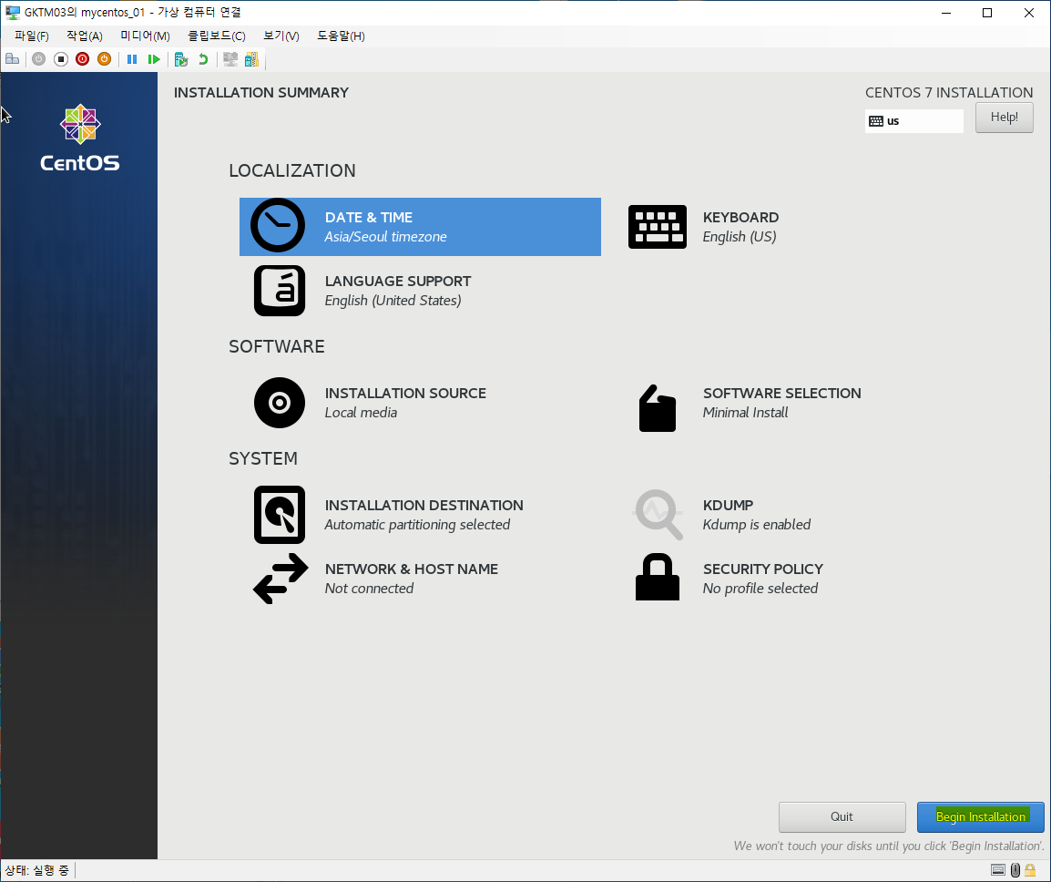Shut down the VM using the red power icon

(x=83, y=59)
